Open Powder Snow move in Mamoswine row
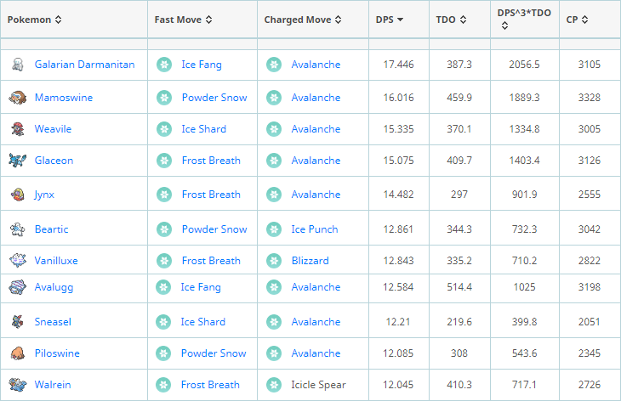The width and height of the screenshot is (621, 401). pos(214,98)
